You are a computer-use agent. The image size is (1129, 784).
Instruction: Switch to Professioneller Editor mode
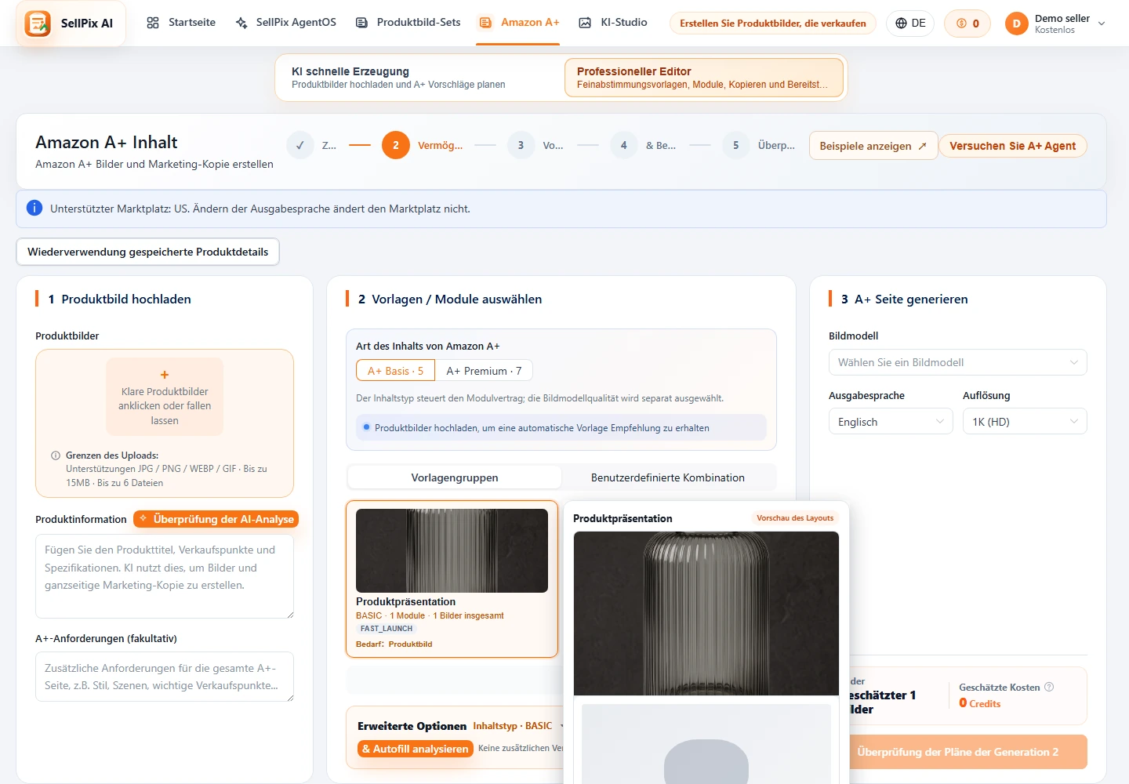click(x=703, y=78)
